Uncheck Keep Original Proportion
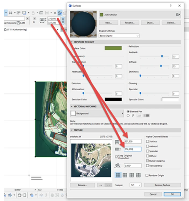189x201 pixels. tap(116, 157)
